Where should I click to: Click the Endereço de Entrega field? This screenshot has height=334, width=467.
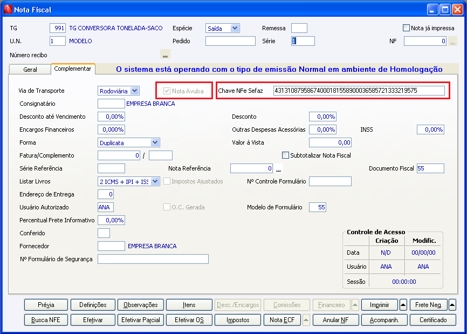click(106, 194)
